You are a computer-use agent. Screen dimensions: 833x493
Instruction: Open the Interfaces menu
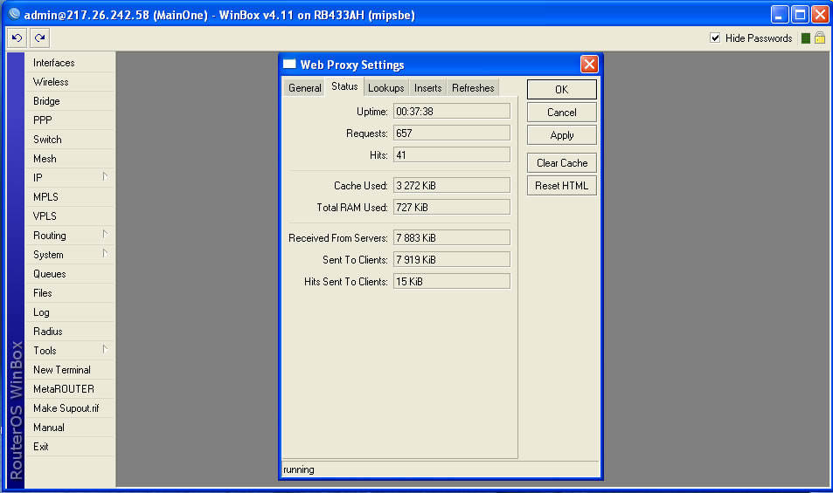click(x=70, y=63)
